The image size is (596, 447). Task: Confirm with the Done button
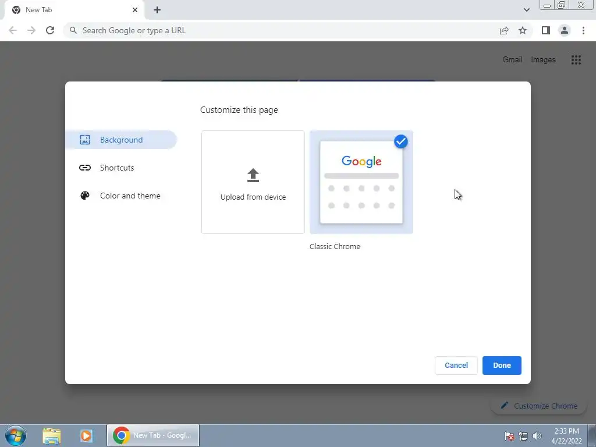502,366
